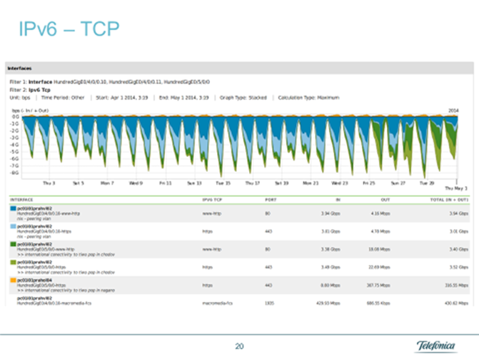Click the olive green https legend swatch
Image resolution: width=479 pixels, height=359 pixels.
tap(12, 263)
